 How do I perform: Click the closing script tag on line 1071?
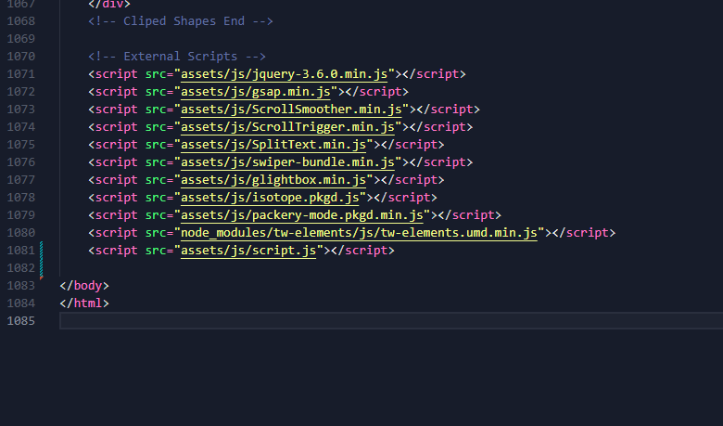(x=434, y=74)
